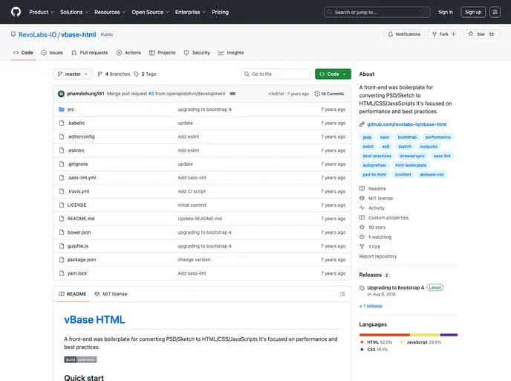Image resolution: width=511 pixels, height=381 pixels.
Task: Open the #2 pull request link
Action: click(x=151, y=94)
